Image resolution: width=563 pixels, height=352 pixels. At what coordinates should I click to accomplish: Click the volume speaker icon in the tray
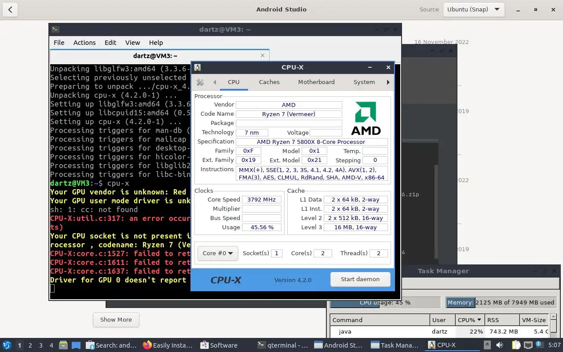(500, 345)
